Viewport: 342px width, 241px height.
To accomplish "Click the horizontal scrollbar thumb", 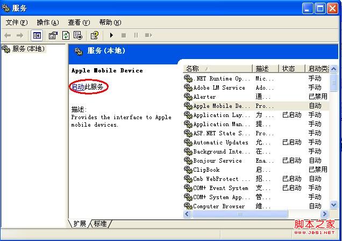I will (x=240, y=214).
